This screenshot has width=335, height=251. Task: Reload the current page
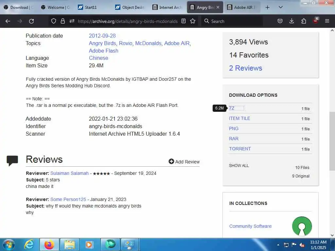[x=31, y=21]
